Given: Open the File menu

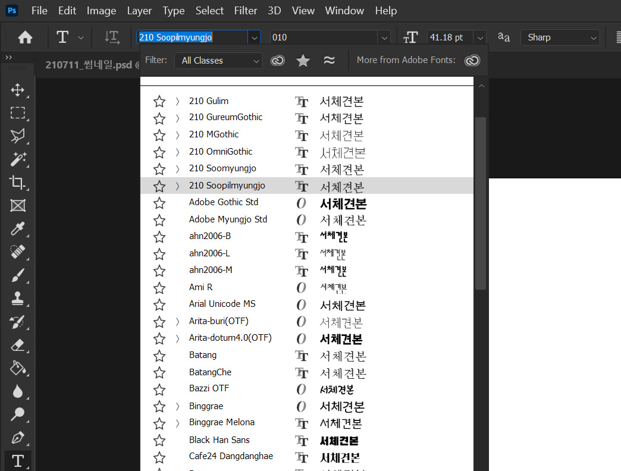Looking at the screenshot, I should tap(39, 11).
